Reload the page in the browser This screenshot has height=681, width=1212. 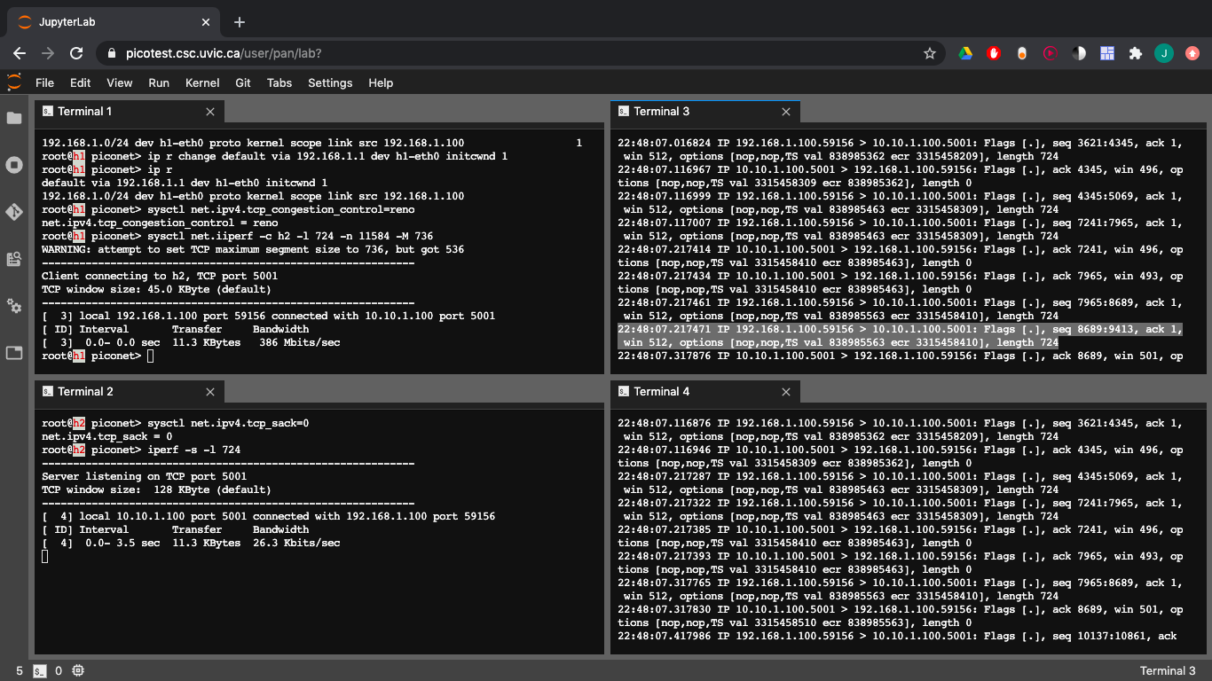[76, 53]
